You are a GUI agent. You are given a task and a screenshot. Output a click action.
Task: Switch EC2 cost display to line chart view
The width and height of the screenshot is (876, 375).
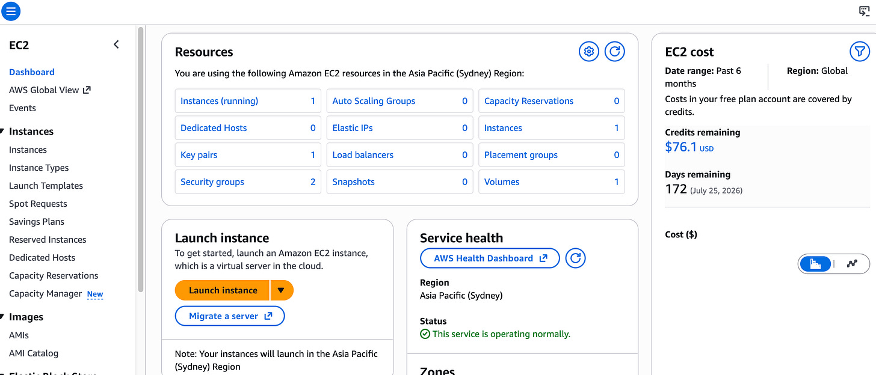click(x=852, y=263)
